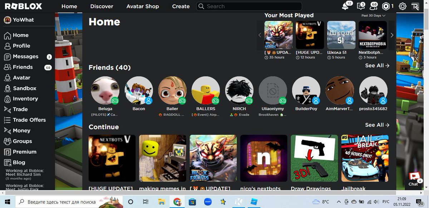Open File Explorer in the taskbar
Image resolution: width=429 pixels, height=208 pixels.
(161, 202)
